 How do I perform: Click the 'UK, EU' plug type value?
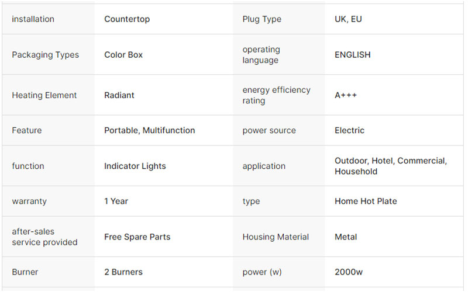coord(348,19)
